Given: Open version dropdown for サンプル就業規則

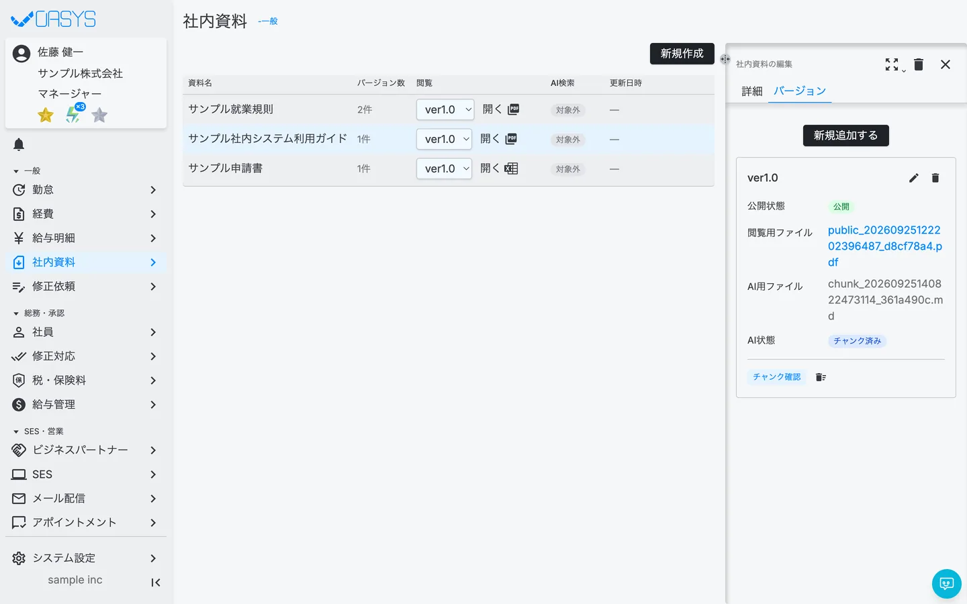Looking at the screenshot, I should [x=445, y=109].
